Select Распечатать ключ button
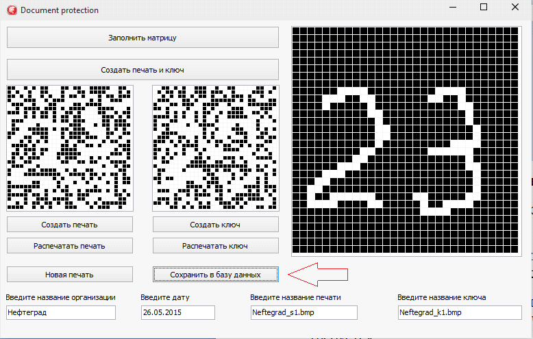The width and height of the screenshot is (533, 339). (x=216, y=246)
